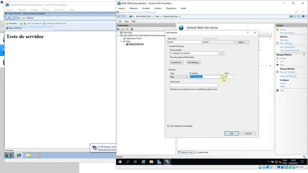308x173 pixels.
Task: Click Advanced Settings... action link
Action: [x=289, y=76]
